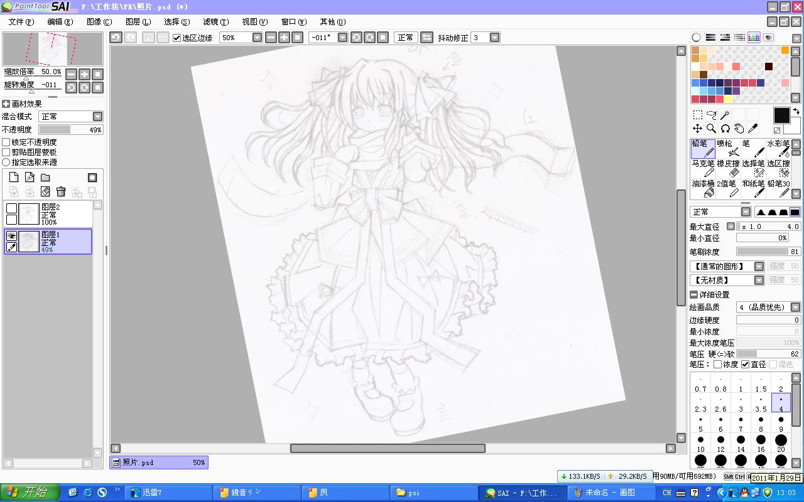This screenshot has height=502, width=804.
Task: Select the 橡皮擦 eraser tool
Action: coord(729,168)
